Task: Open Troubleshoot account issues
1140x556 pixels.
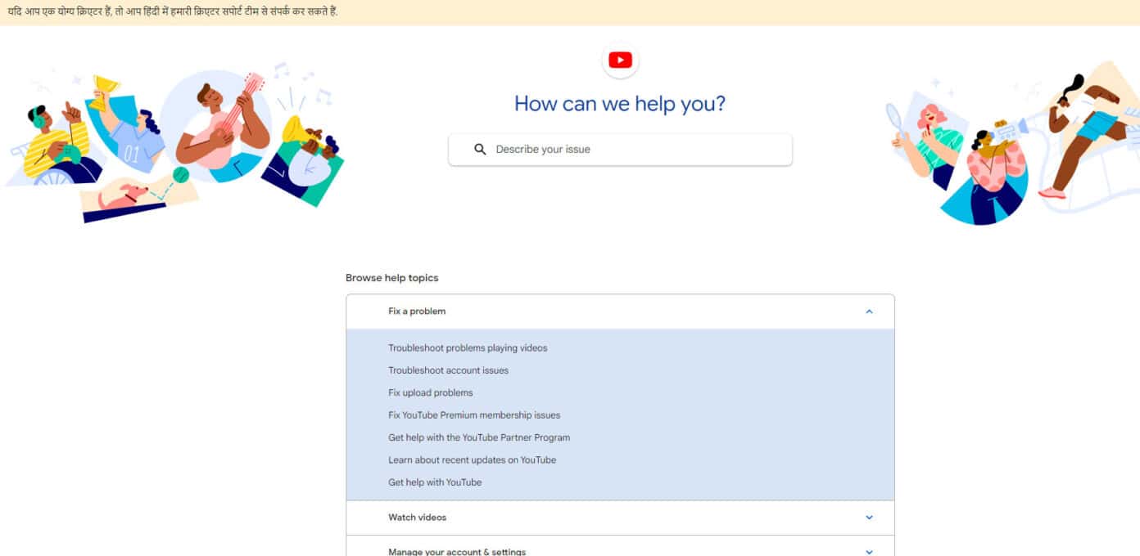Action: click(447, 370)
